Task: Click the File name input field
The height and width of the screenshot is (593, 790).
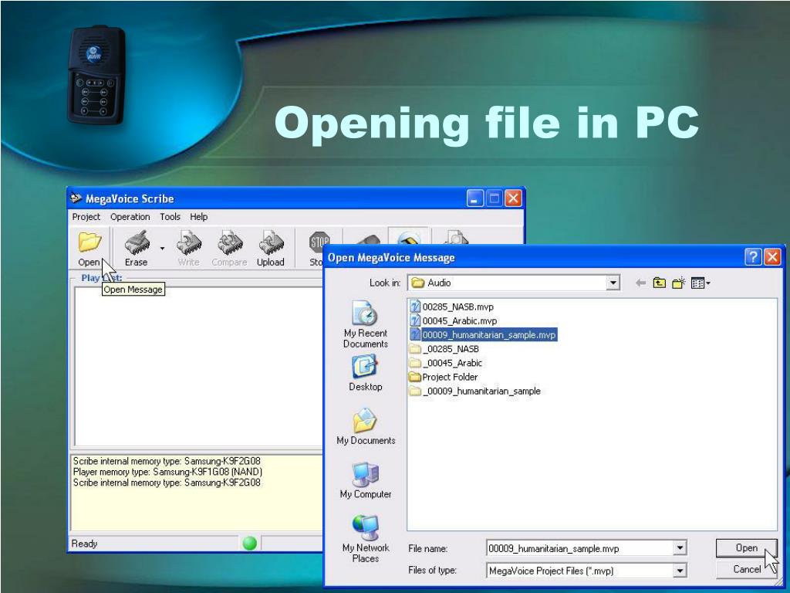Action: click(579, 548)
